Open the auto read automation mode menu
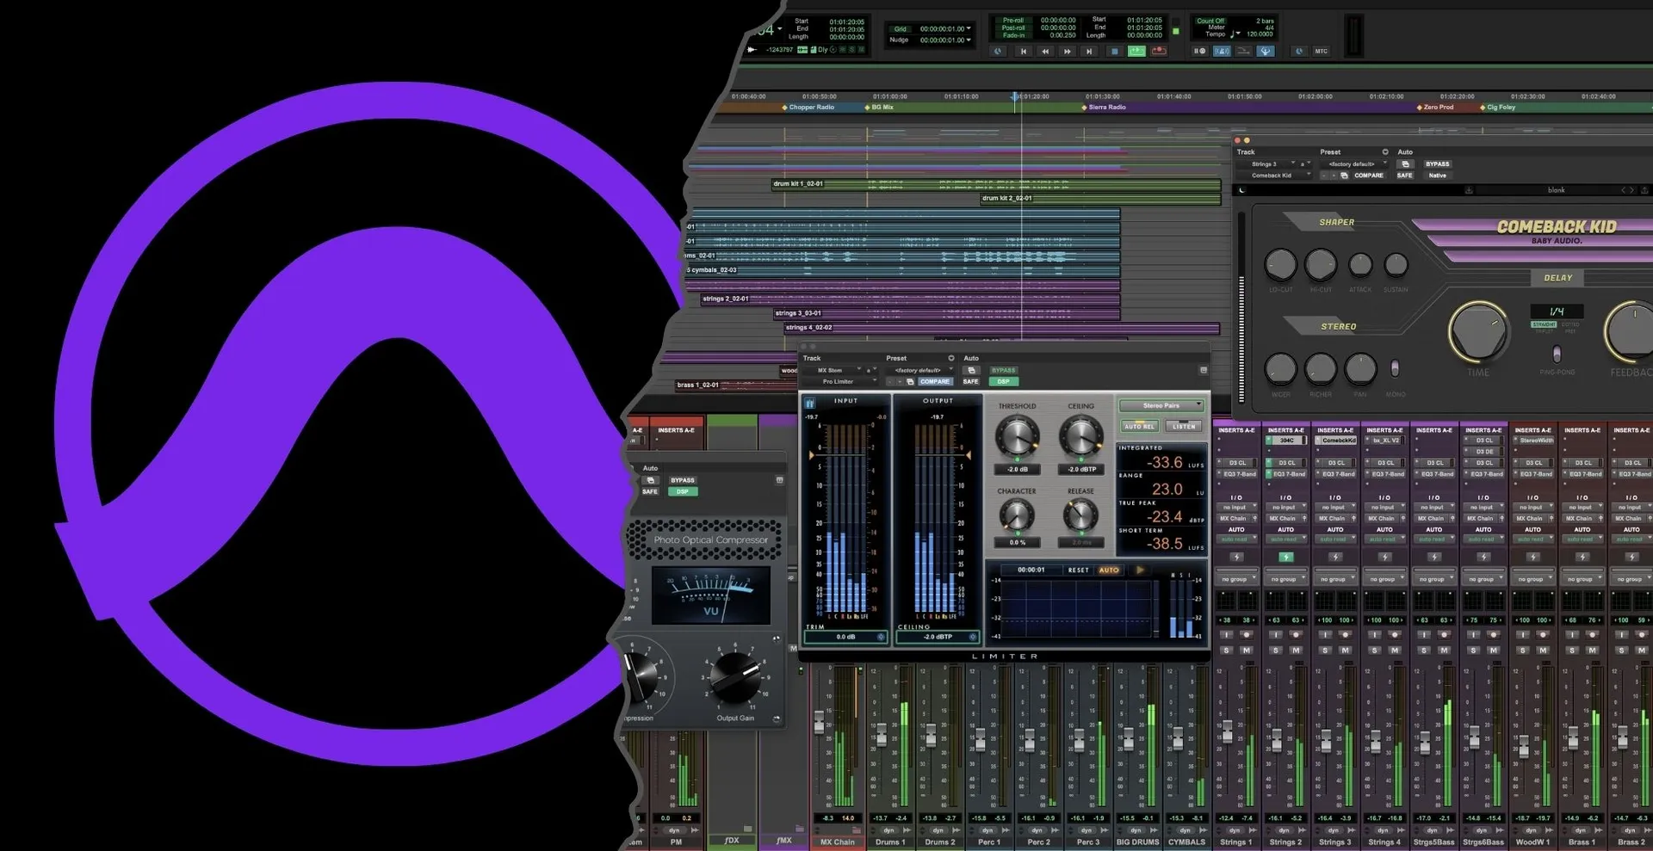 pos(837,539)
